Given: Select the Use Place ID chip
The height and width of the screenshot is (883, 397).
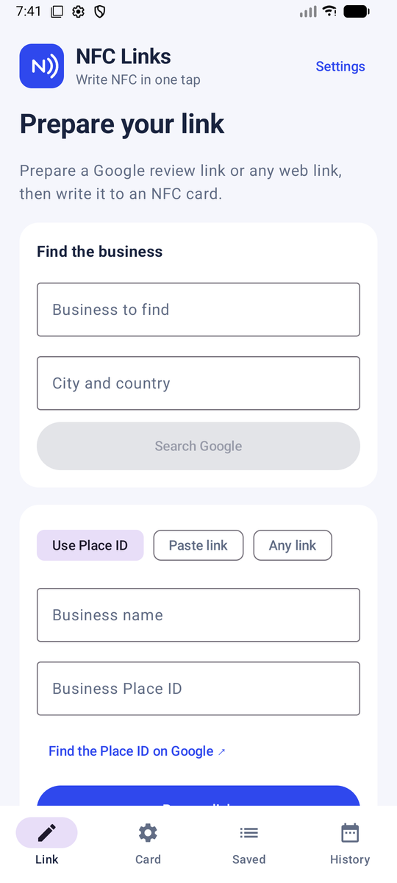Looking at the screenshot, I should coord(90,545).
